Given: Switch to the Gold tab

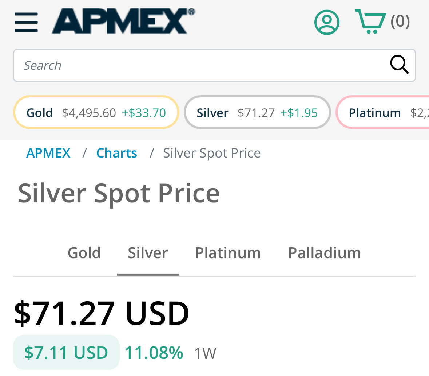Looking at the screenshot, I should (x=84, y=253).
